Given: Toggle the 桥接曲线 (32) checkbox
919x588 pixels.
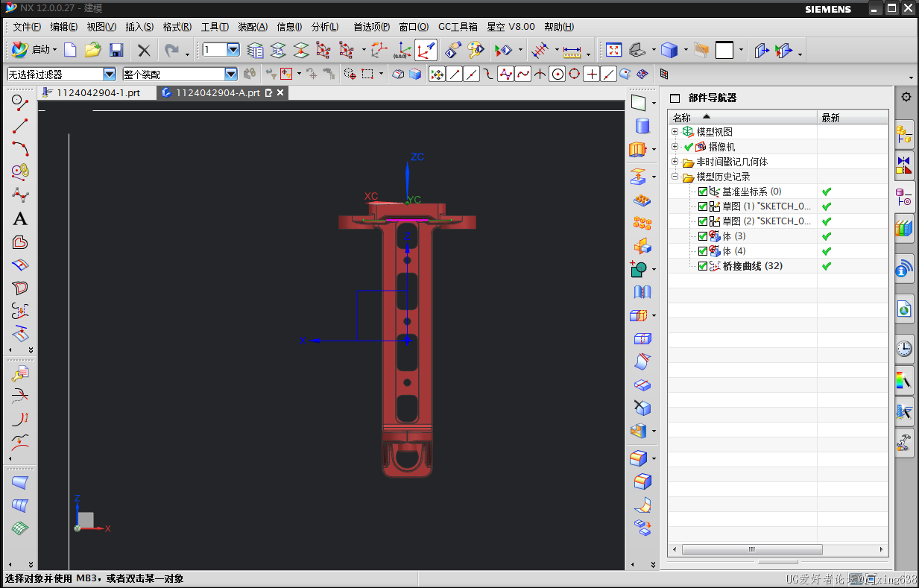Looking at the screenshot, I should tap(702, 266).
